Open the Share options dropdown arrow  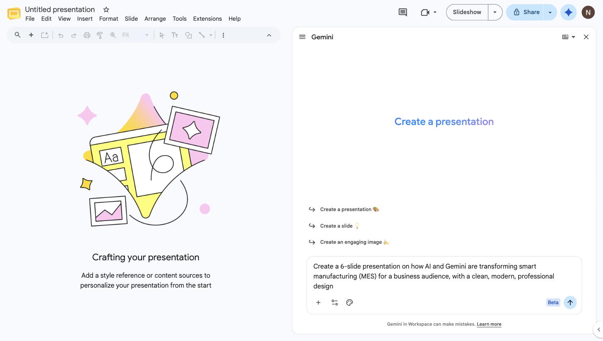[x=550, y=12]
